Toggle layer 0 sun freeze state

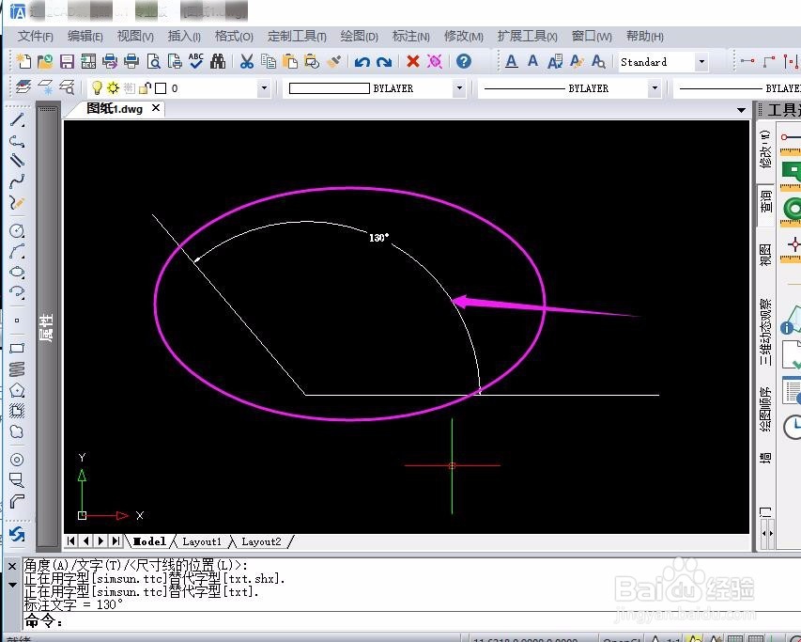(113, 88)
